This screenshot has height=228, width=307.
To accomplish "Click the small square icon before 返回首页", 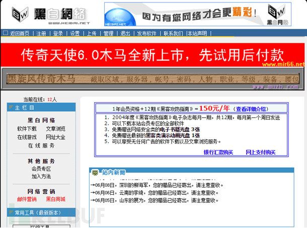I will click(6, 33).
